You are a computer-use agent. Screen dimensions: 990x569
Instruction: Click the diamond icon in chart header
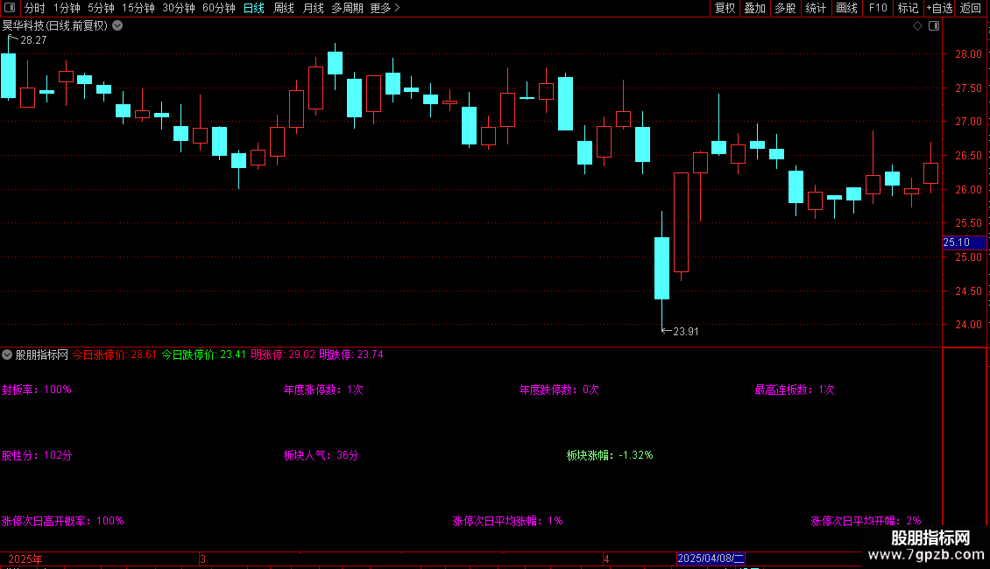point(918,26)
